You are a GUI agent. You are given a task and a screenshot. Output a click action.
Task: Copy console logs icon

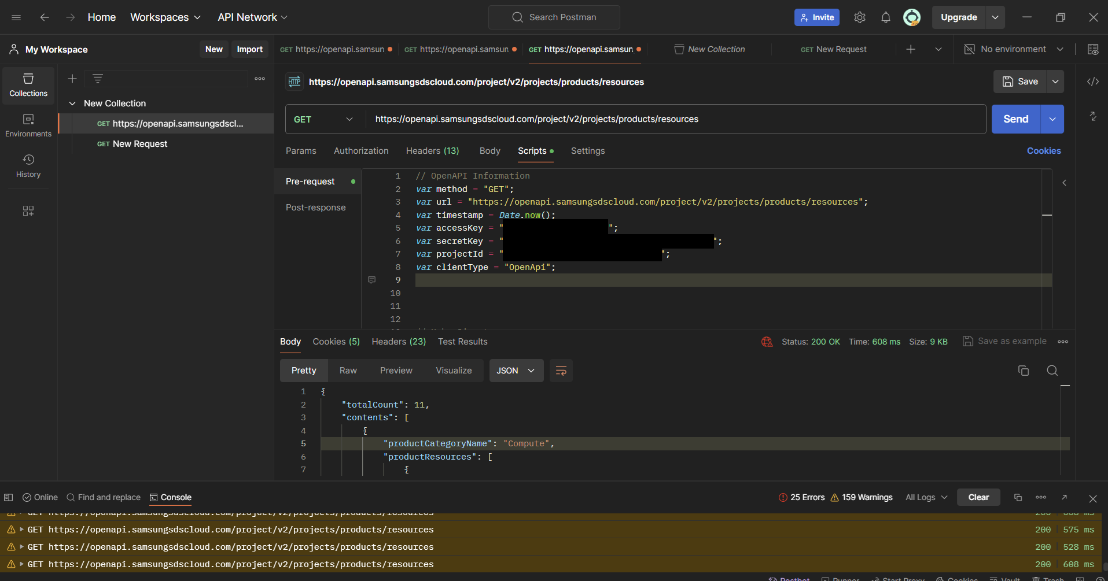click(x=1018, y=497)
